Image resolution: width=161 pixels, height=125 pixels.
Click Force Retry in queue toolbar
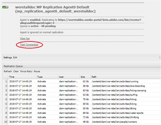[26, 72]
